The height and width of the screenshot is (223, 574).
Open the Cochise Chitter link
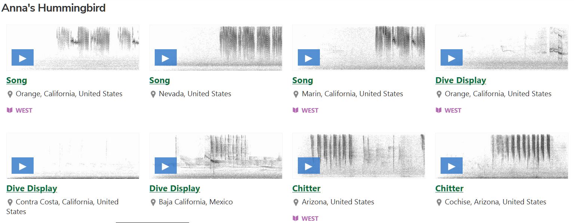(x=449, y=188)
